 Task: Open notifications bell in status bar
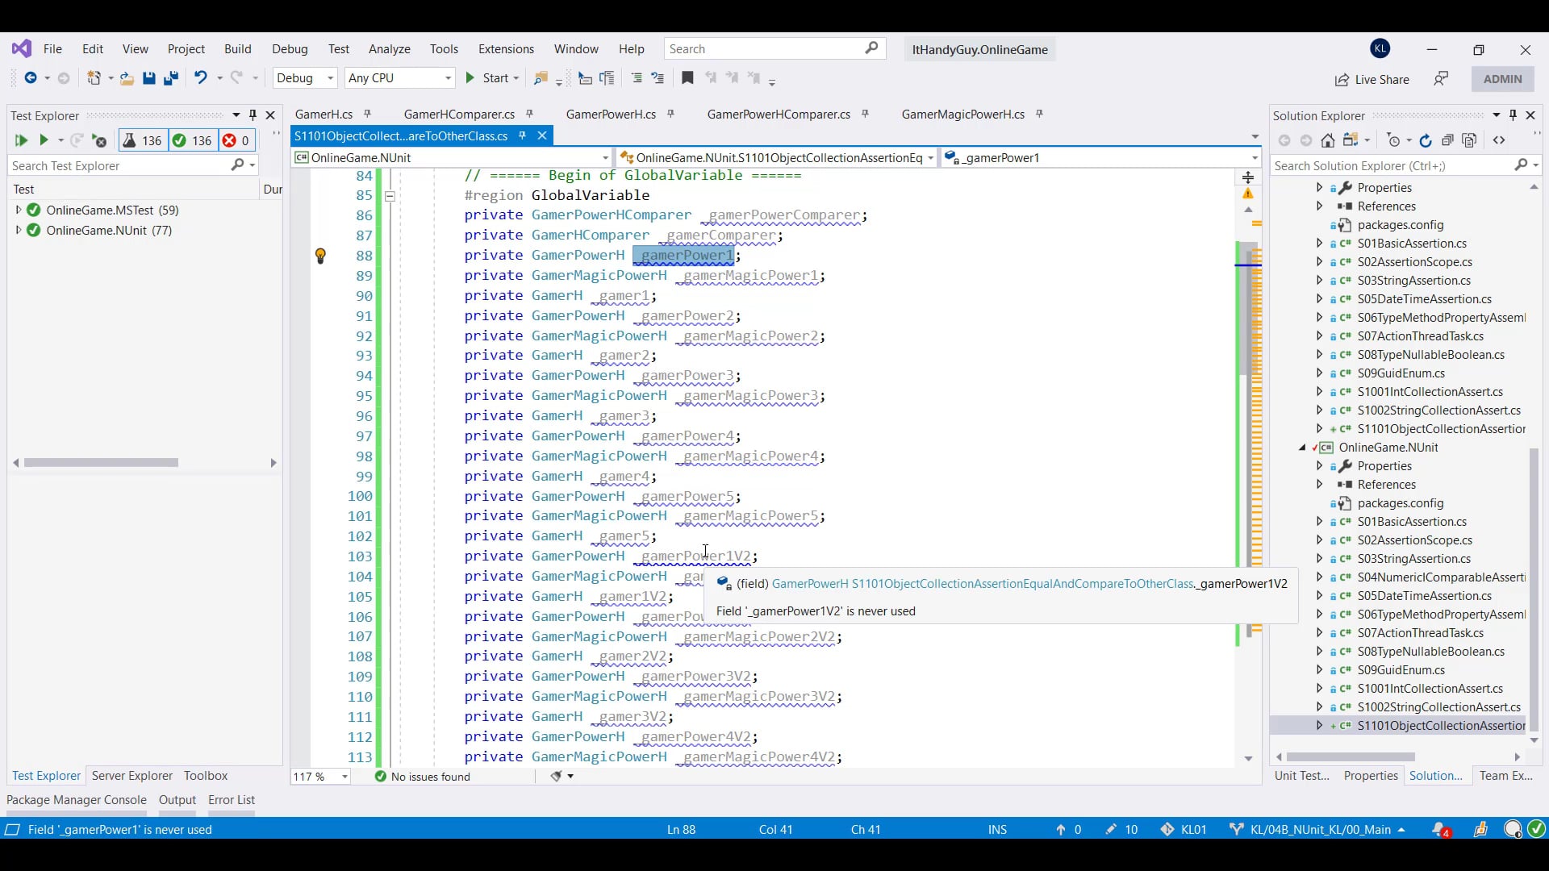click(x=1440, y=829)
